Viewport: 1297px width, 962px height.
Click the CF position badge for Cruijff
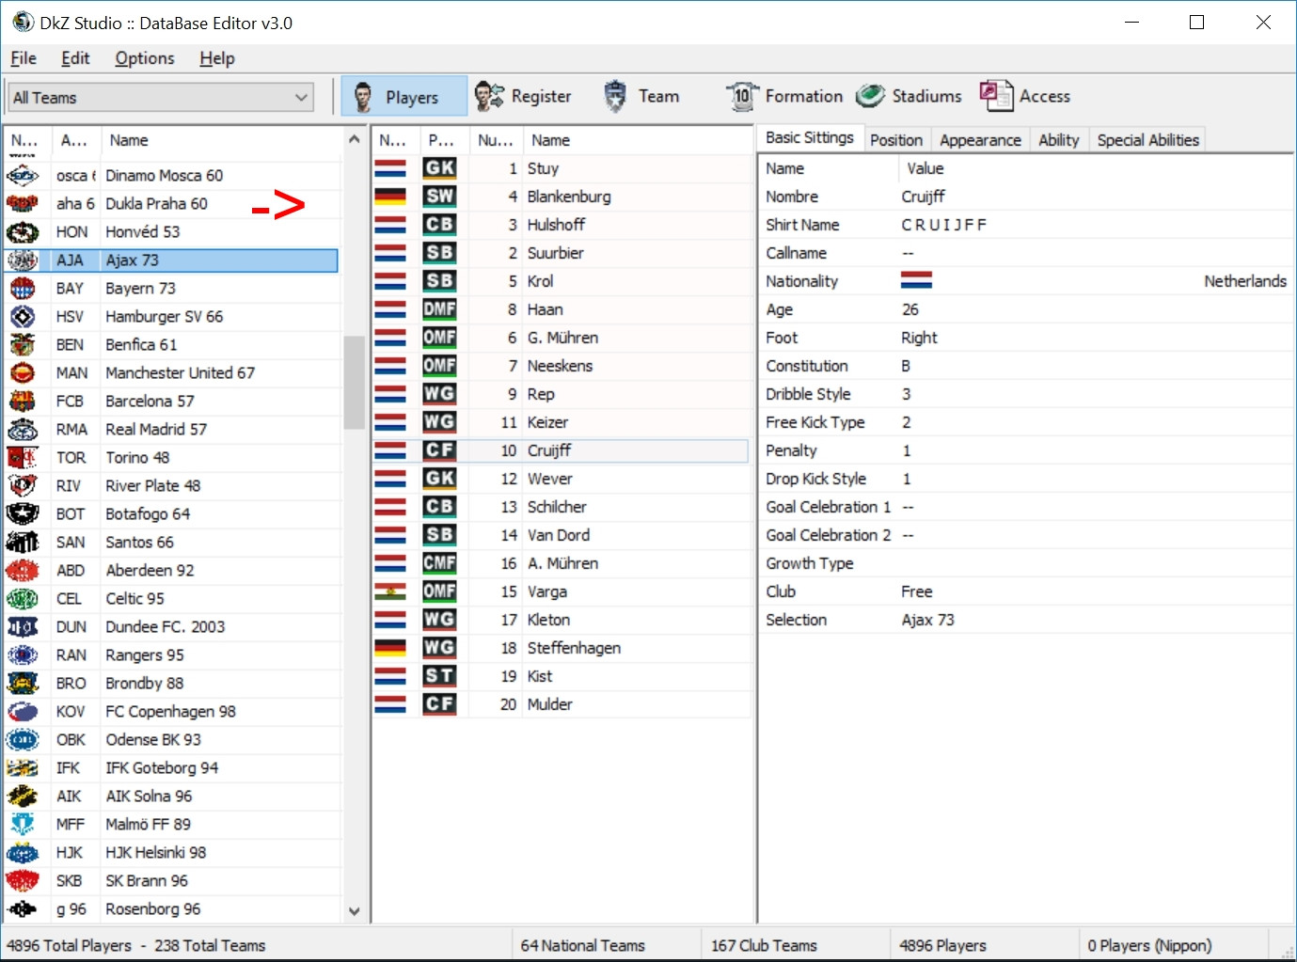pos(439,450)
